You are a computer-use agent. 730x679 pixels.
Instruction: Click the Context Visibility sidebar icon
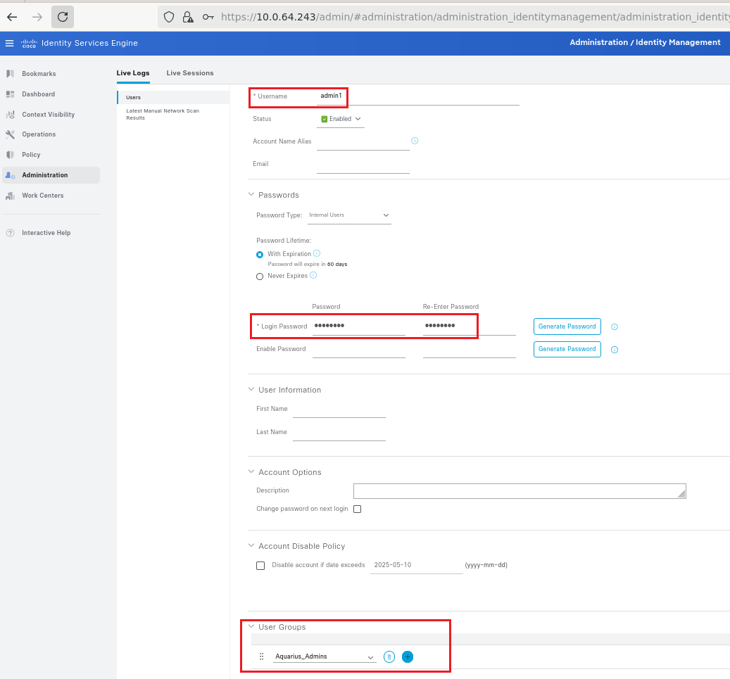(x=11, y=115)
